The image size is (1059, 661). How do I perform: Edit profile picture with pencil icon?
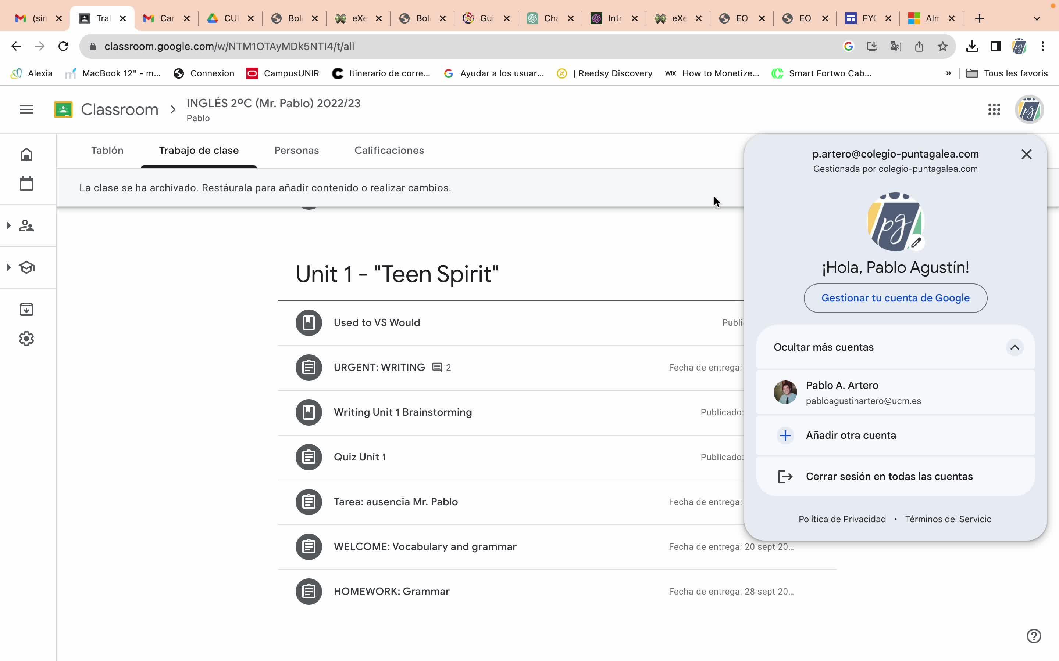[916, 243]
